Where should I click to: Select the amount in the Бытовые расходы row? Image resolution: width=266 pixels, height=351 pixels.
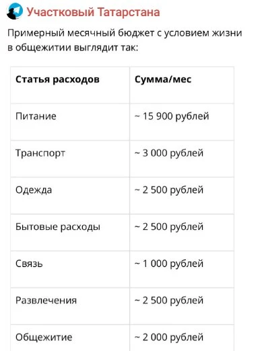[169, 227]
